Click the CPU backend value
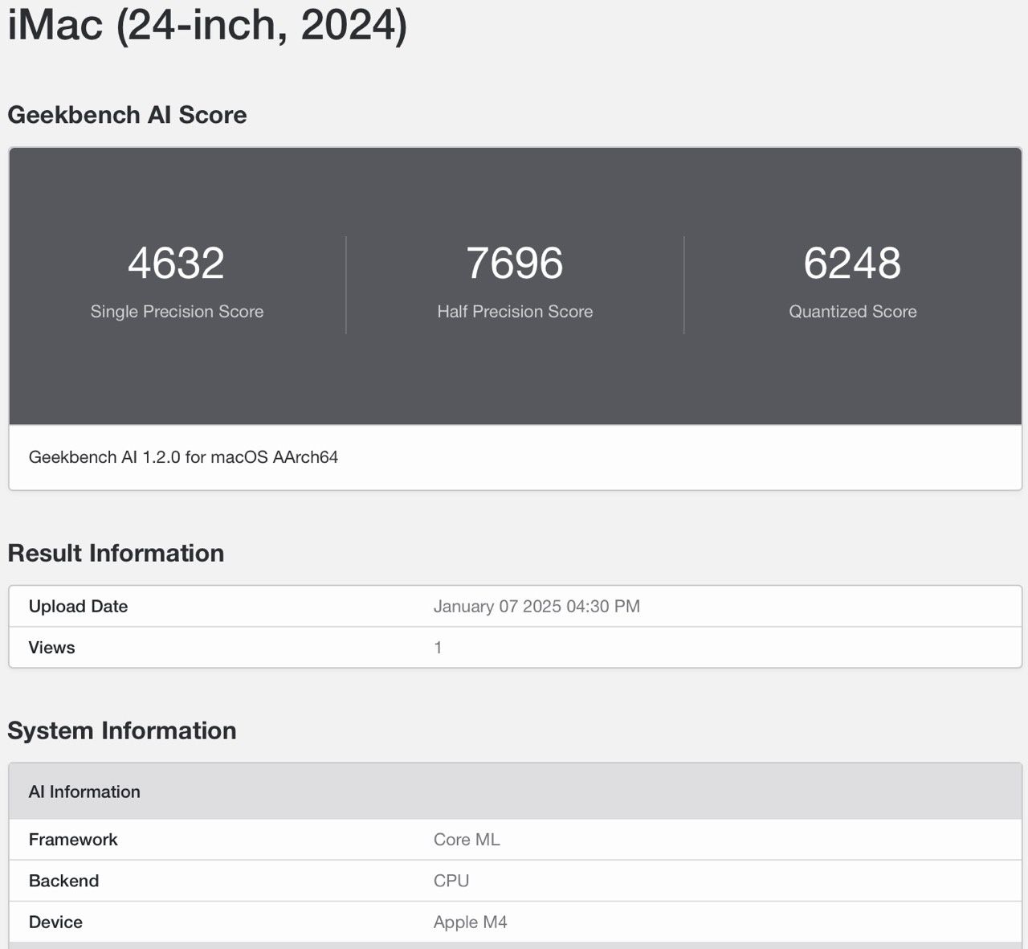 point(451,881)
